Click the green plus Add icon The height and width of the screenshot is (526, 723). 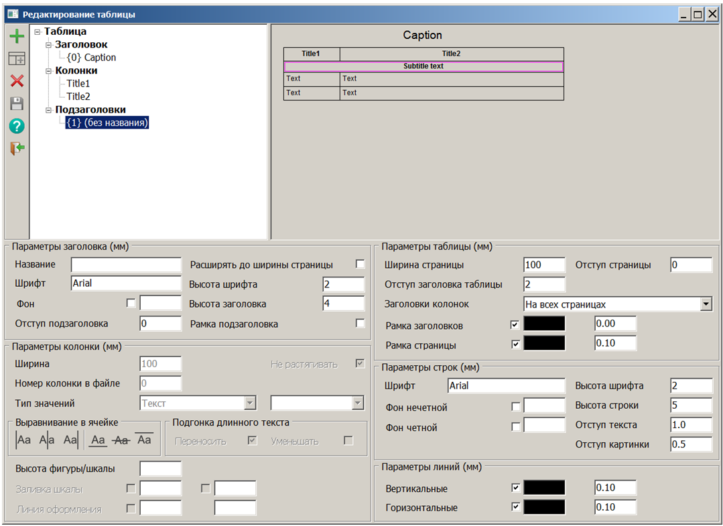coord(17,37)
